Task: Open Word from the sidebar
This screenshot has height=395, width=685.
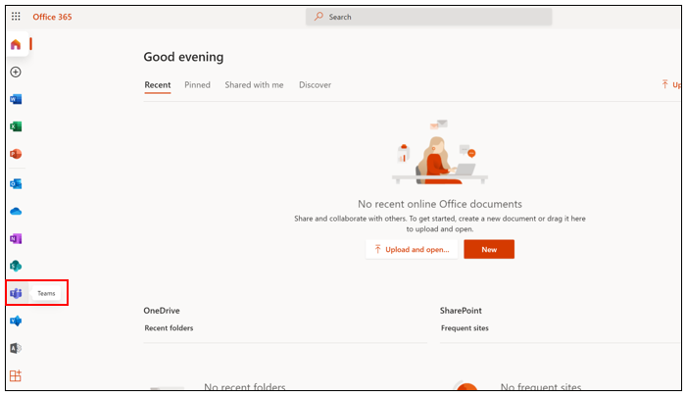Action: click(16, 99)
